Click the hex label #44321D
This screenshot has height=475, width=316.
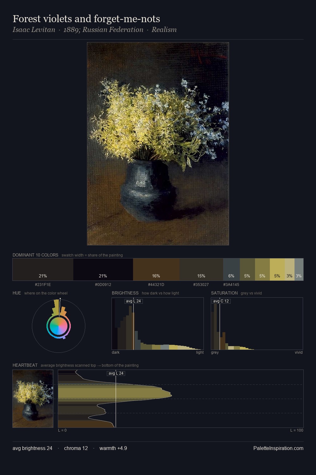point(156,284)
